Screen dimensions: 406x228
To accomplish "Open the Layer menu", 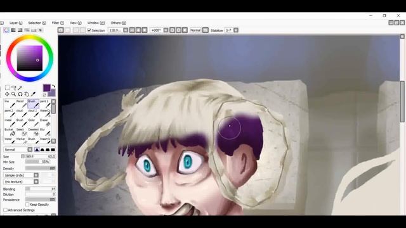I will pyautogui.click(x=16, y=23).
